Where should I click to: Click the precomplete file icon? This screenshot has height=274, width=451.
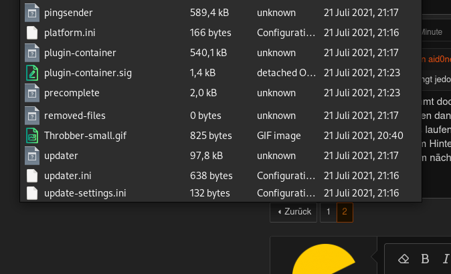point(32,93)
